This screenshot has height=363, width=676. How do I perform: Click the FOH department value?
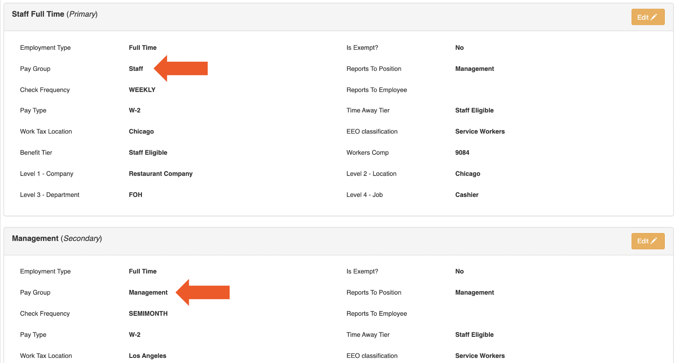135,195
